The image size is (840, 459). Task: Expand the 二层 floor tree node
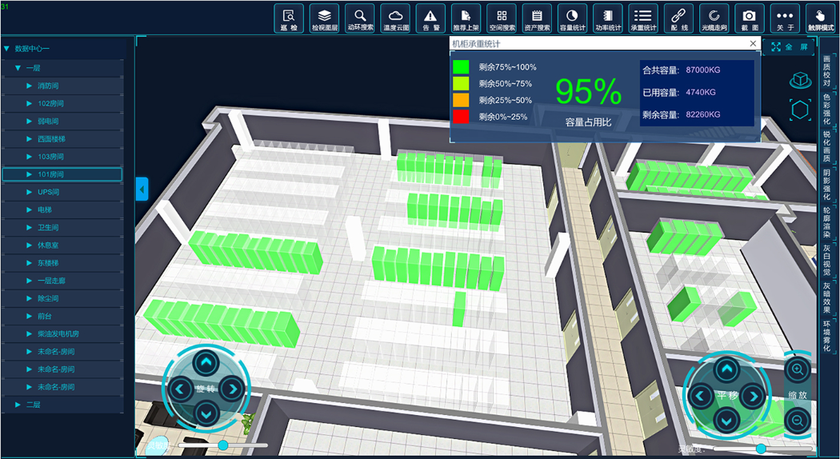click(x=18, y=405)
